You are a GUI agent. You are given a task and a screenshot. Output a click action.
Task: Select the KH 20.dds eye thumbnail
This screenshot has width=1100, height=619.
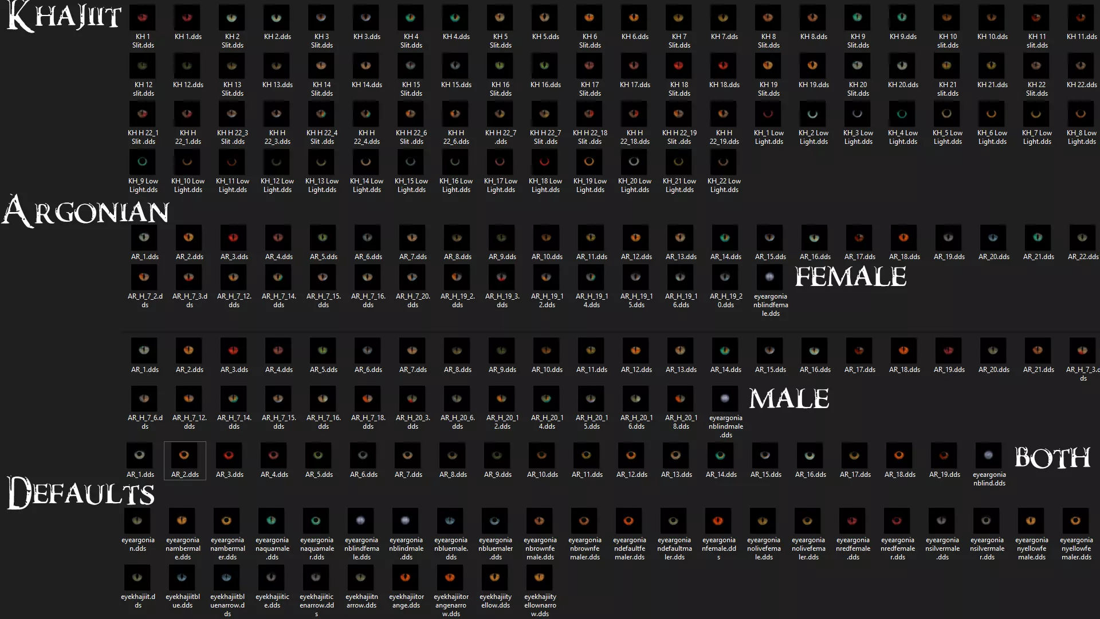click(x=902, y=66)
